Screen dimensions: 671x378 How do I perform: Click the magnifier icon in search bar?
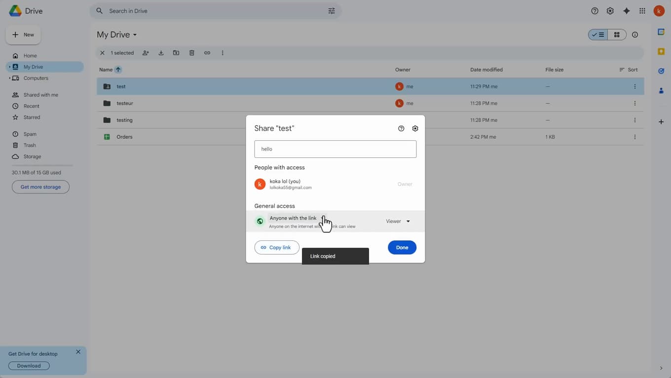point(100,11)
